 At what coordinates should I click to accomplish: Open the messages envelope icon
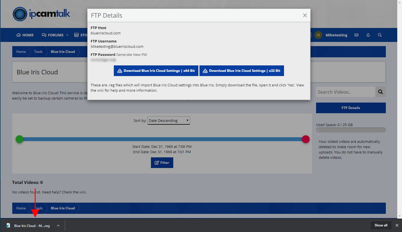pyautogui.click(x=356, y=35)
